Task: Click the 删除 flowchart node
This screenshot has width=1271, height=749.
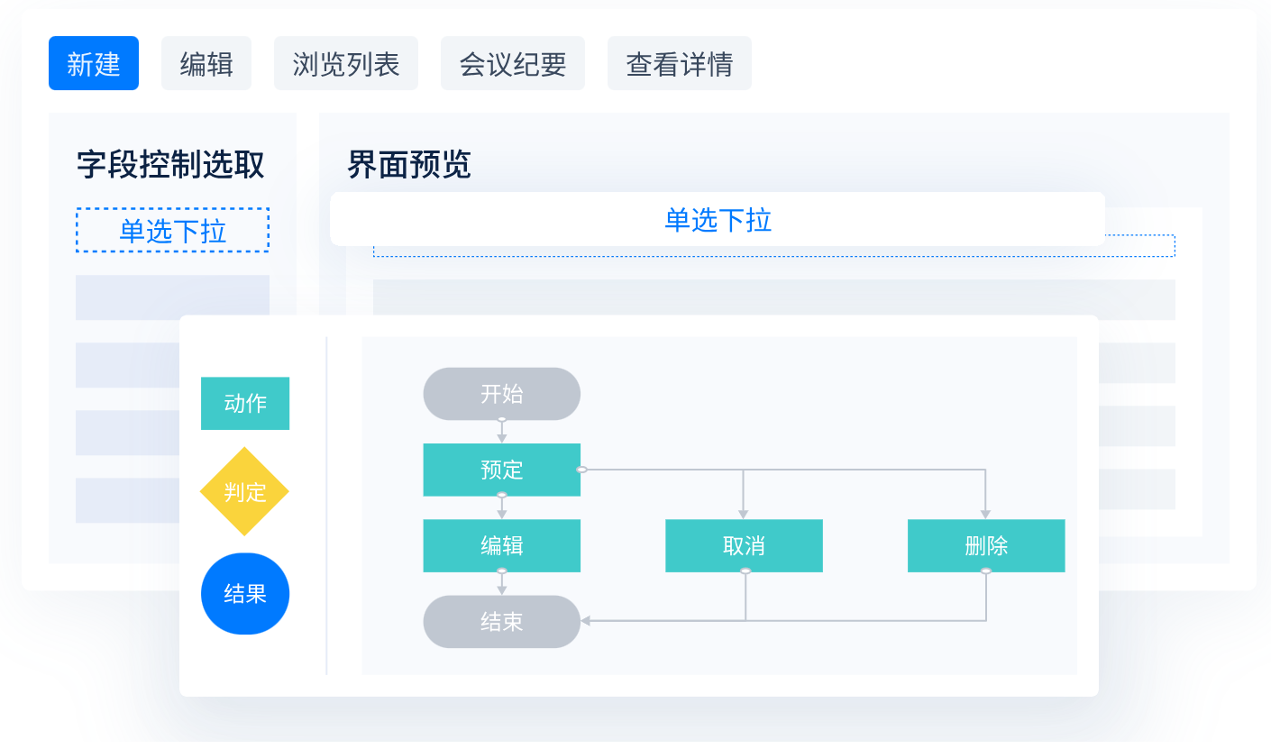Action: point(985,545)
